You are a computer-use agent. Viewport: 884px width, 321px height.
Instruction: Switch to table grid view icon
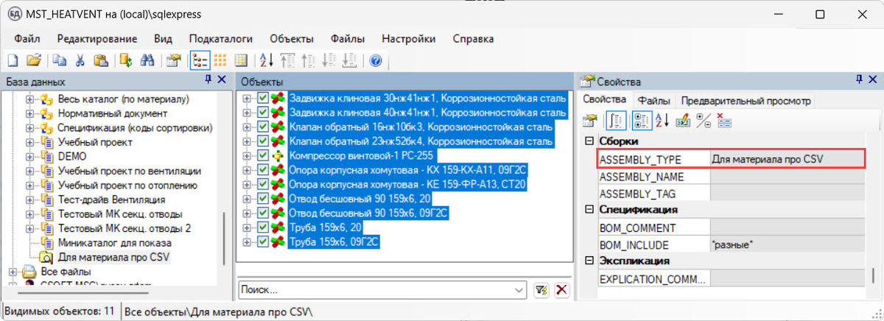coord(240,61)
